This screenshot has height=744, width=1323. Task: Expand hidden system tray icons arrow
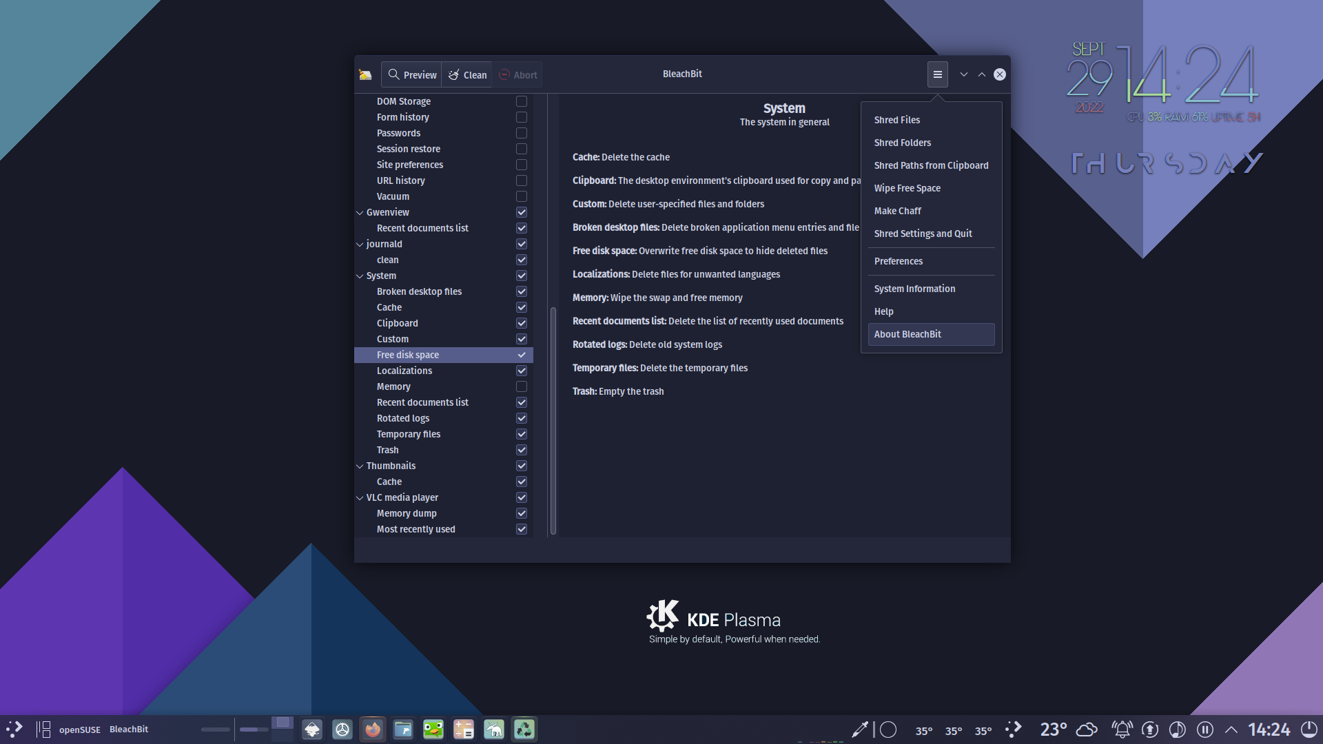tap(1231, 729)
